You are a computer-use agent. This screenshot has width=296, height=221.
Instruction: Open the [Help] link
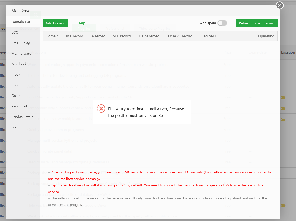81,23
